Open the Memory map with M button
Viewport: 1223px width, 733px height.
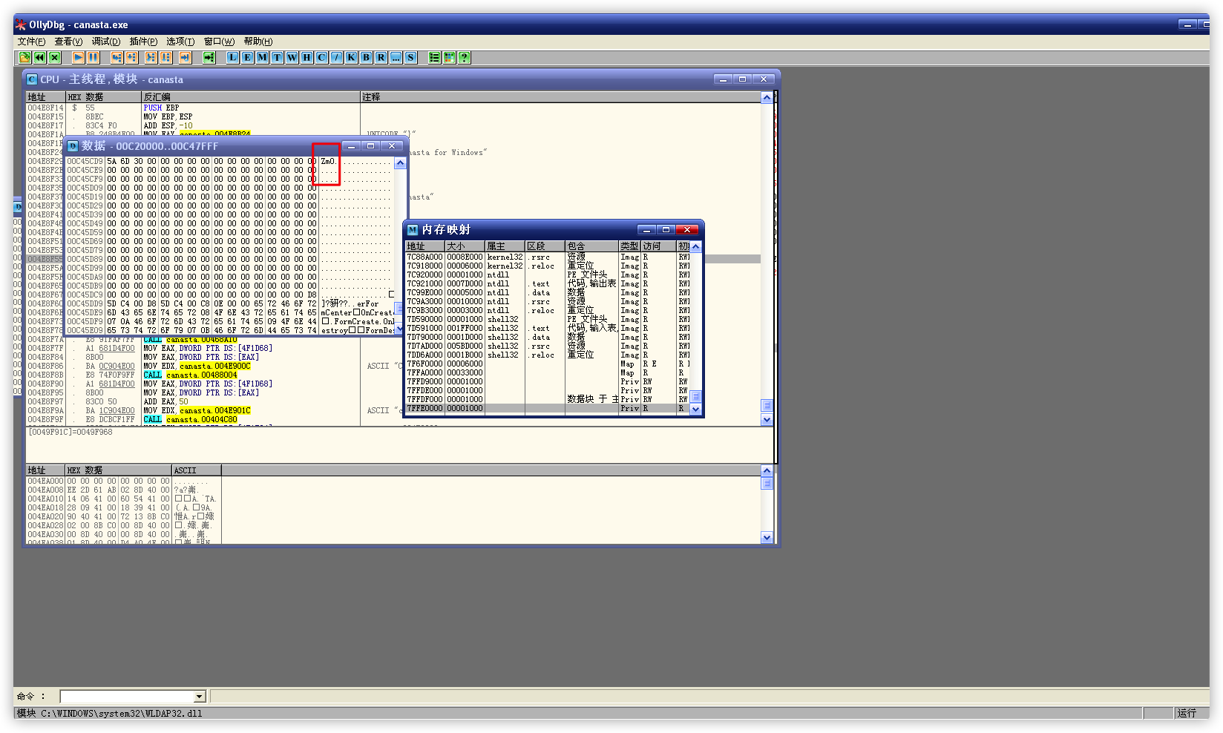tap(262, 57)
